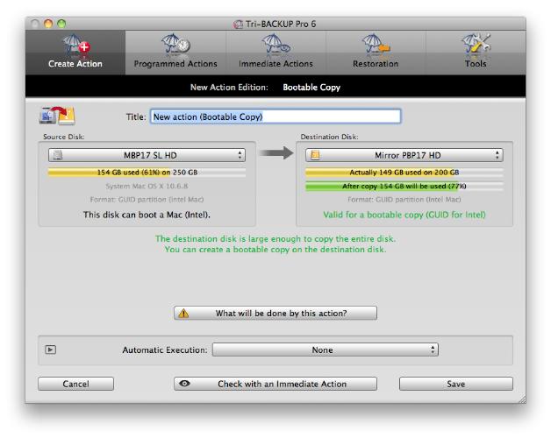
Task: Click the bootable copy icon beside Title
Action: coord(58,116)
